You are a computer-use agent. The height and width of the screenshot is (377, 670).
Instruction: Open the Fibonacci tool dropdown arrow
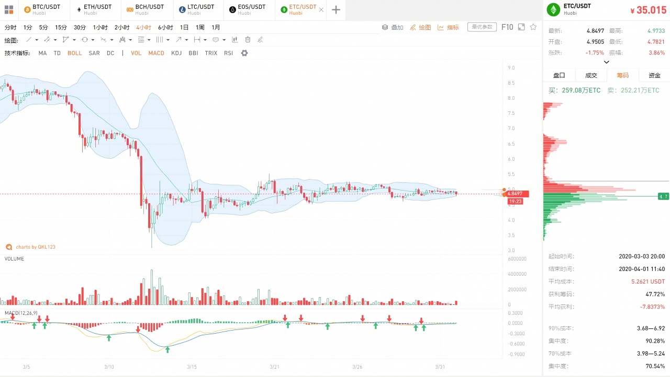(149, 40)
